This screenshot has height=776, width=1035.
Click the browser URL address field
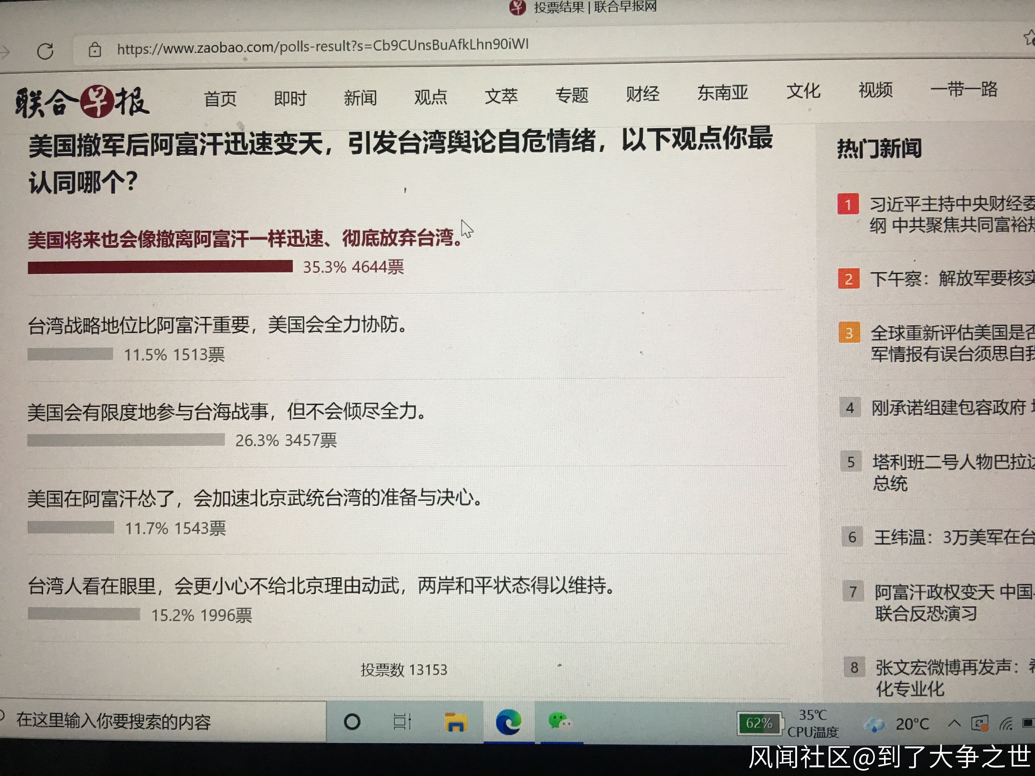click(x=323, y=46)
